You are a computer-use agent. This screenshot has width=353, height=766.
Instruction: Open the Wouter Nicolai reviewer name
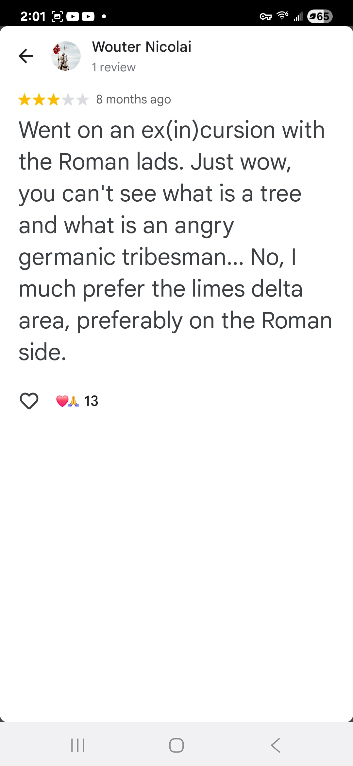point(142,47)
